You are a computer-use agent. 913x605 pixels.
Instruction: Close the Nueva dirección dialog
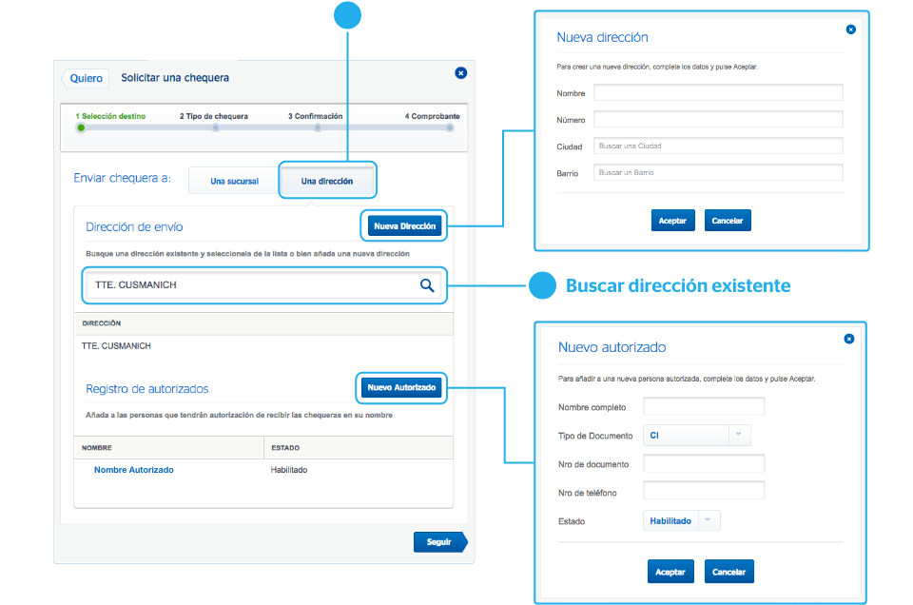[850, 29]
